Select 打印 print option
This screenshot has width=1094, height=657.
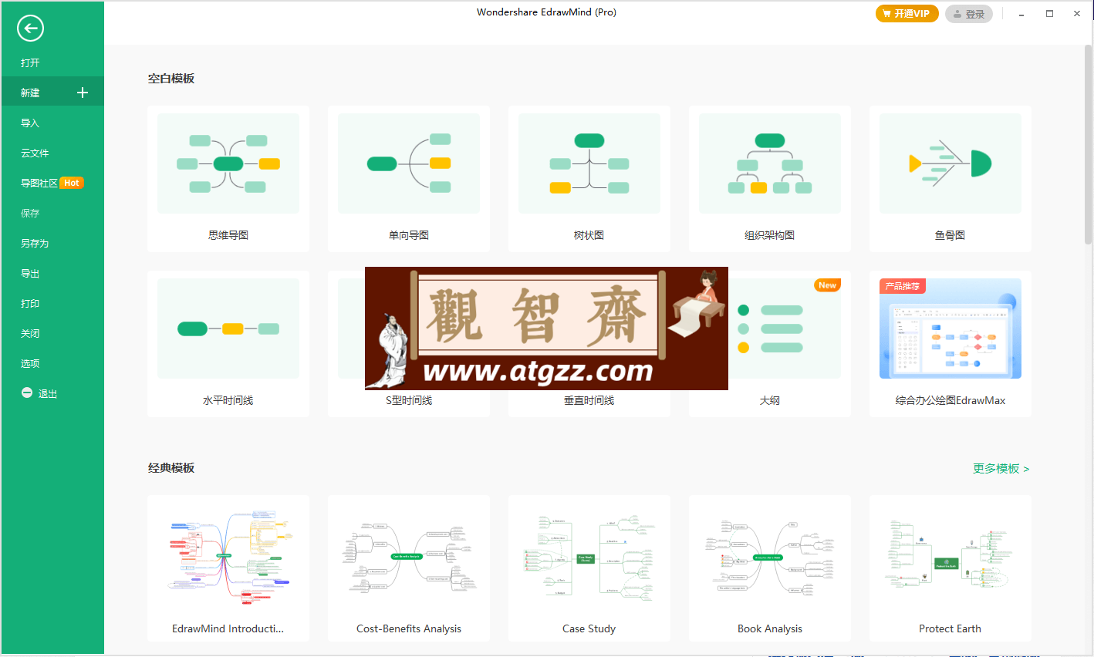(30, 303)
